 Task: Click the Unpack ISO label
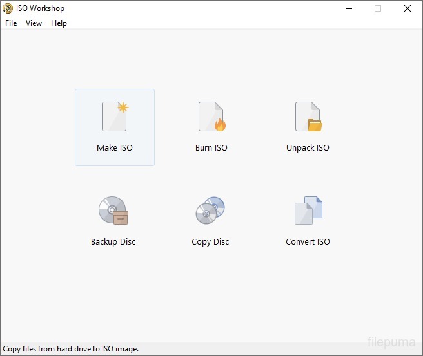(x=308, y=148)
